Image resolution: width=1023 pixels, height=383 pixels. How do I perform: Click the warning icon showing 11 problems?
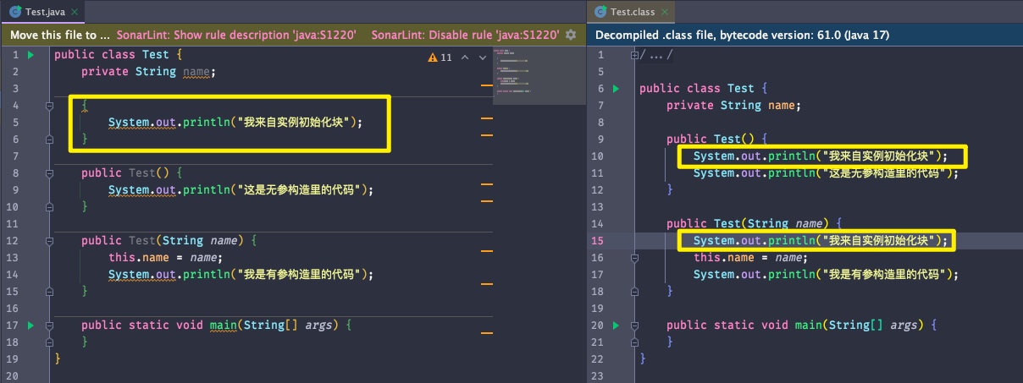pyautogui.click(x=434, y=57)
